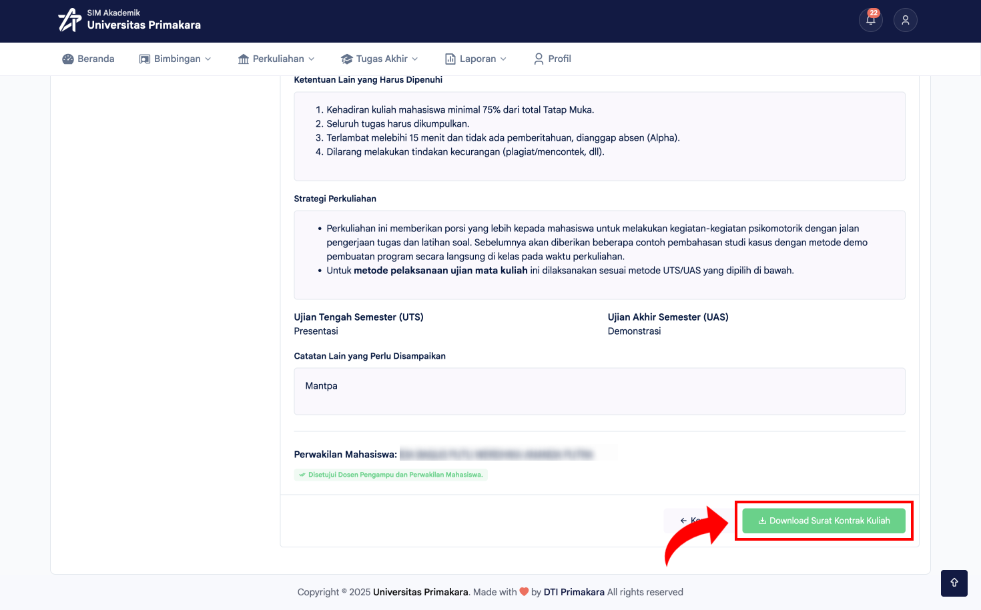
Task: Click the rule "Seluruh tugas harus dikumpulkan."
Action: tap(398, 124)
